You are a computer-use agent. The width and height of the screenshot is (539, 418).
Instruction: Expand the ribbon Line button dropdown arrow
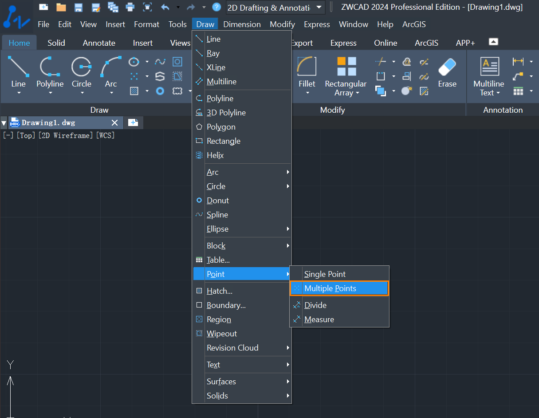click(x=19, y=93)
